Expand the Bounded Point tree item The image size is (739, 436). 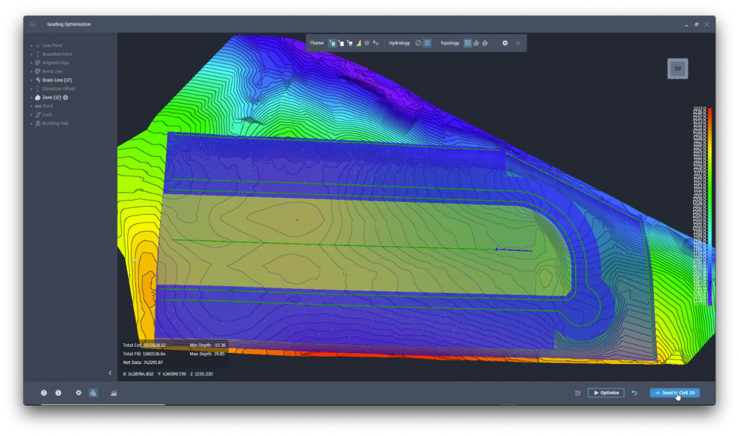pos(32,54)
